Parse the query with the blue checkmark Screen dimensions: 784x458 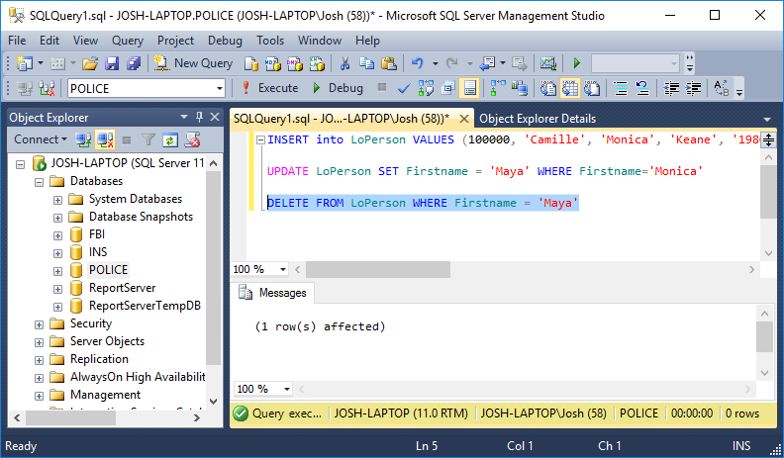coord(404,88)
